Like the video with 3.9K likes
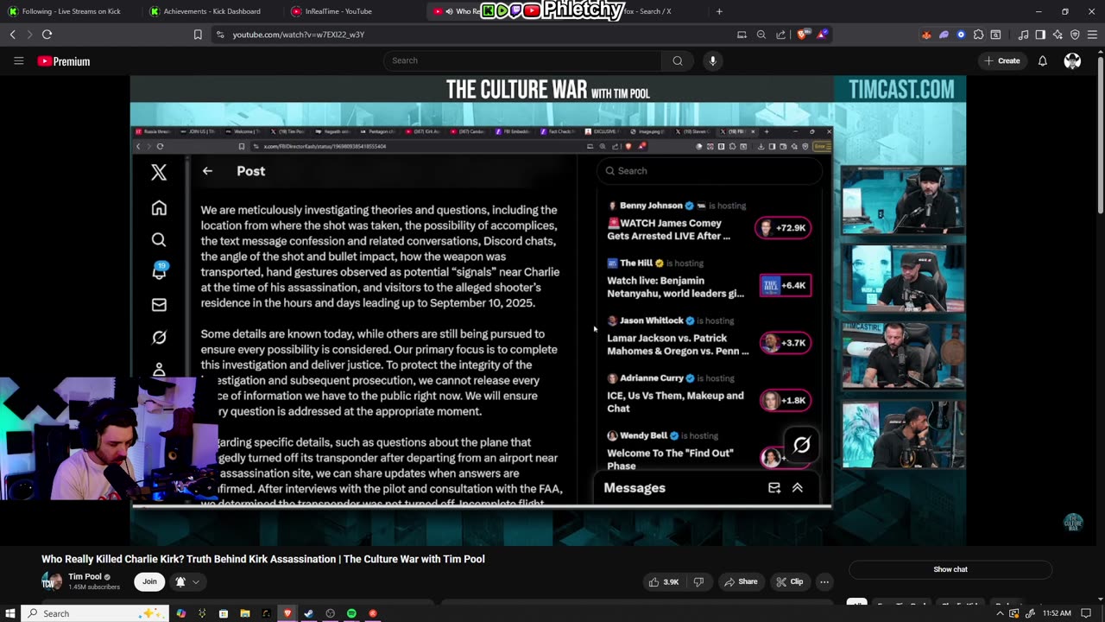The image size is (1105, 622). point(664,581)
